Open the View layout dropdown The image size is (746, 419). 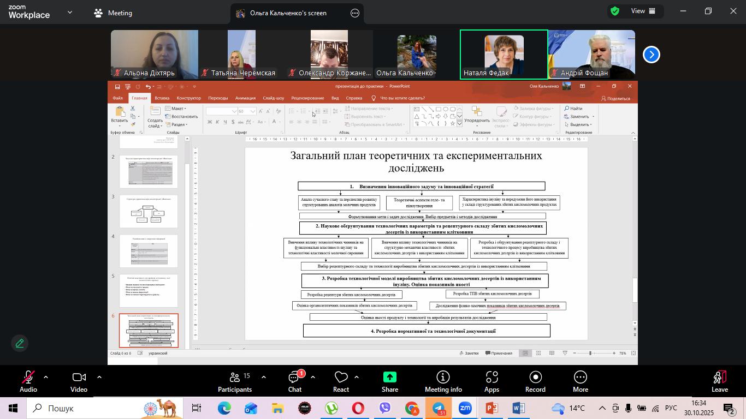(x=644, y=11)
